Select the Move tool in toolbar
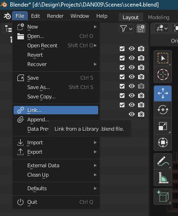The width and height of the screenshot is (178, 216). [x=163, y=93]
